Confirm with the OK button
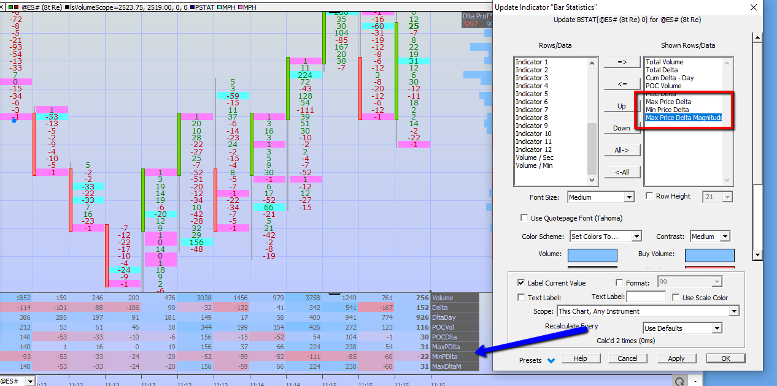Viewport: 777px width, 386px height. click(x=725, y=358)
